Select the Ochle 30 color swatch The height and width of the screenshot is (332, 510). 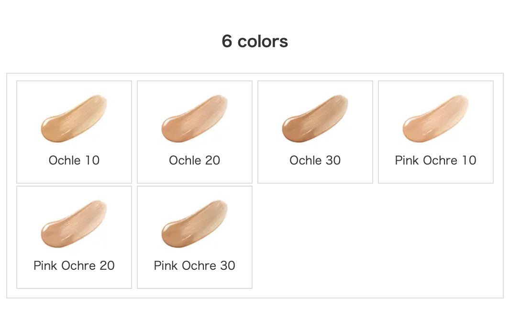tap(315, 118)
